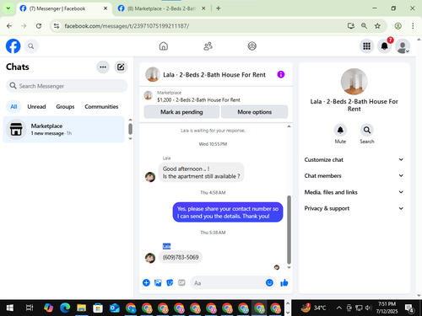This screenshot has width=422, height=316.
Task: Open the tab search dropdown arrow
Action: coord(8,8)
